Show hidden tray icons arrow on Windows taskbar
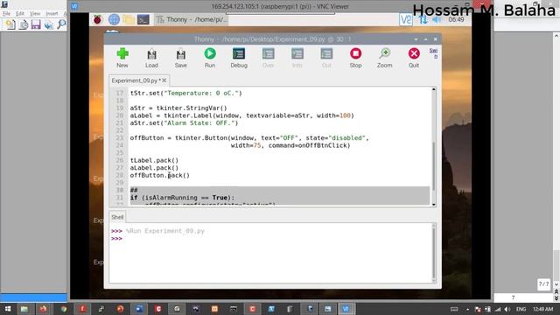The height and width of the screenshot is (315, 560). tap(467, 309)
